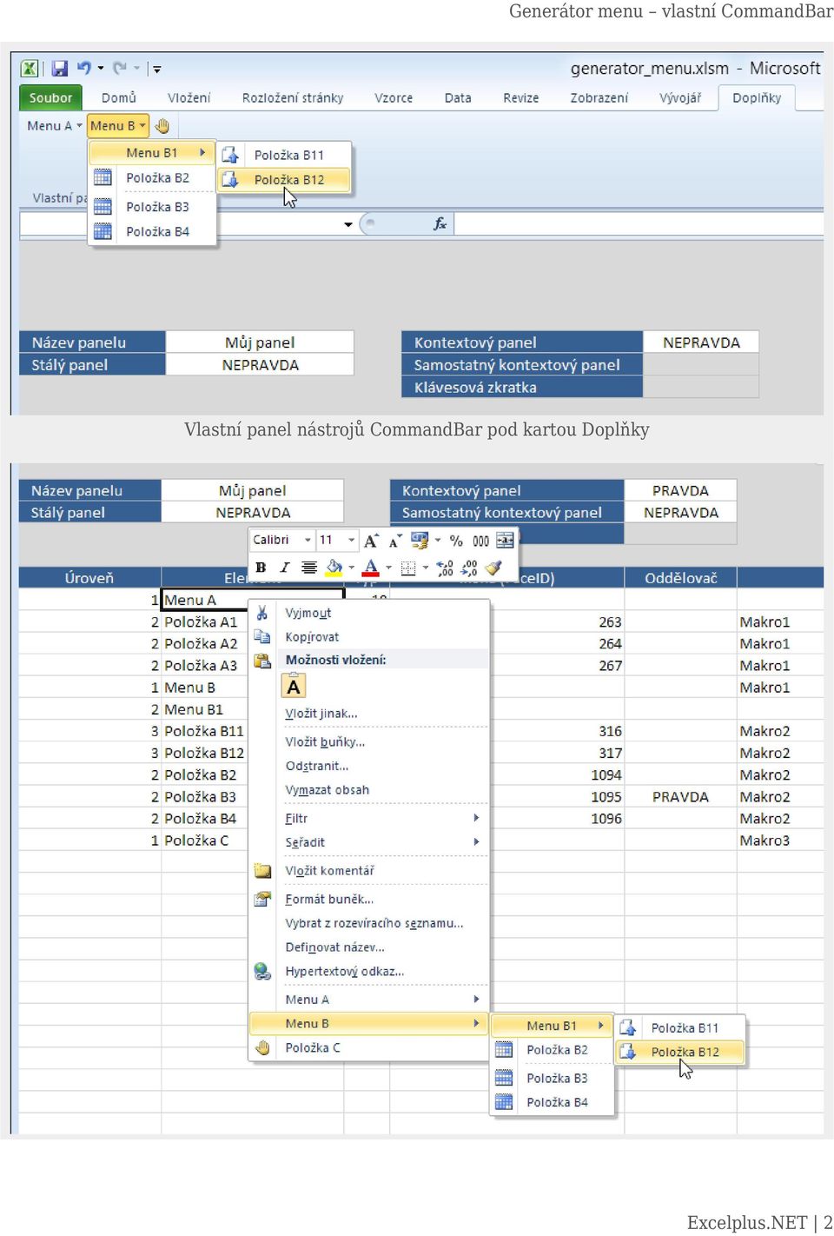
Task: Click Merge and Center icon in mini toolbar
Action: (505, 541)
